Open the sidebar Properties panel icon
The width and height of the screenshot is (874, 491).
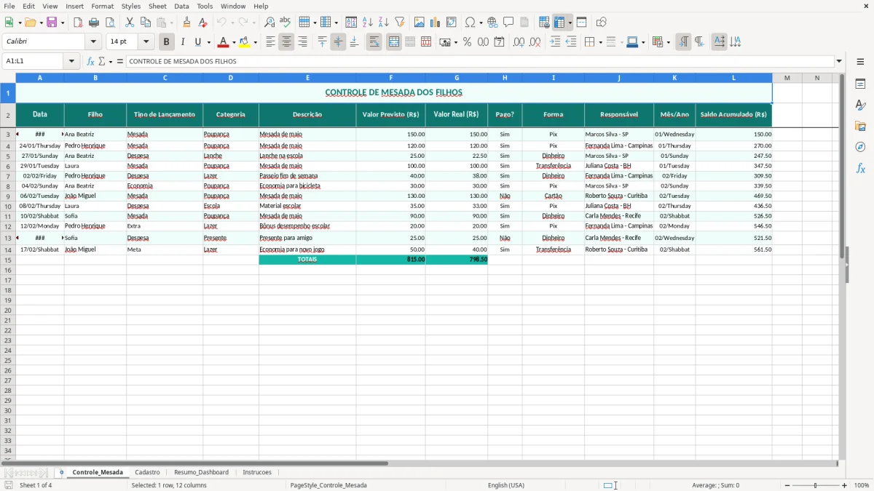[860, 84]
